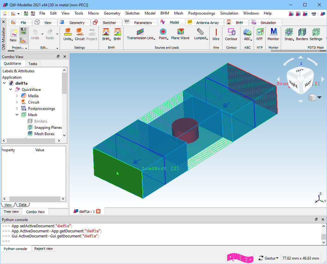Open the Undo history dropdown arrow
The image size is (327, 264).
pos(42,34)
